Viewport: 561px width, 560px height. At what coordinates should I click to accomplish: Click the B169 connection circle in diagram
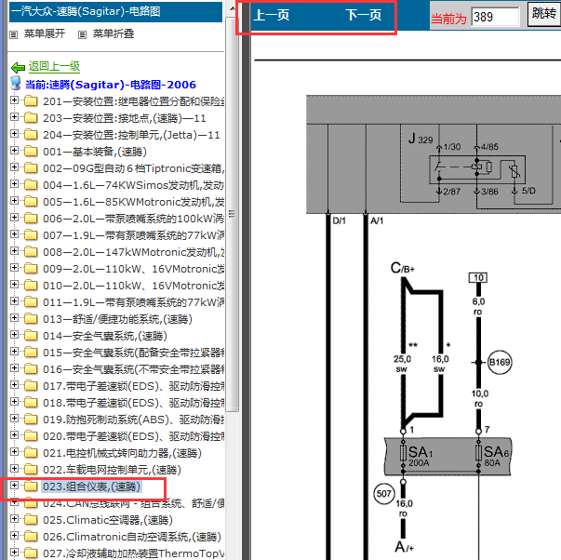point(500,362)
